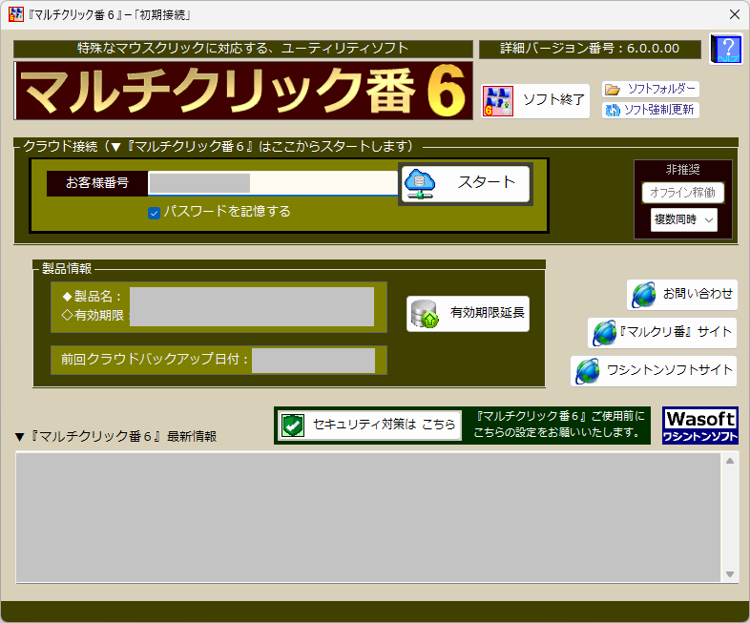Click the 有効期限延長 database button
This screenshot has width=750, height=623.
click(x=468, y=313)
